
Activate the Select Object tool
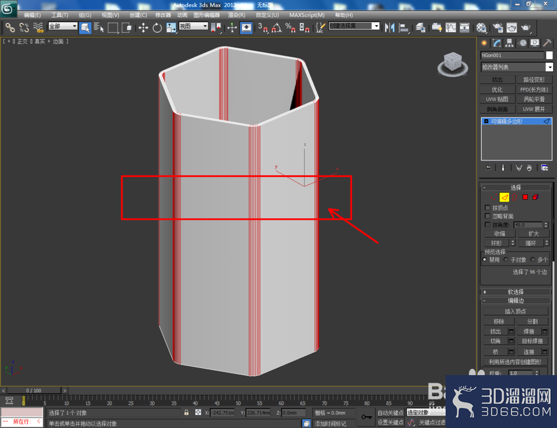(85, 27)
